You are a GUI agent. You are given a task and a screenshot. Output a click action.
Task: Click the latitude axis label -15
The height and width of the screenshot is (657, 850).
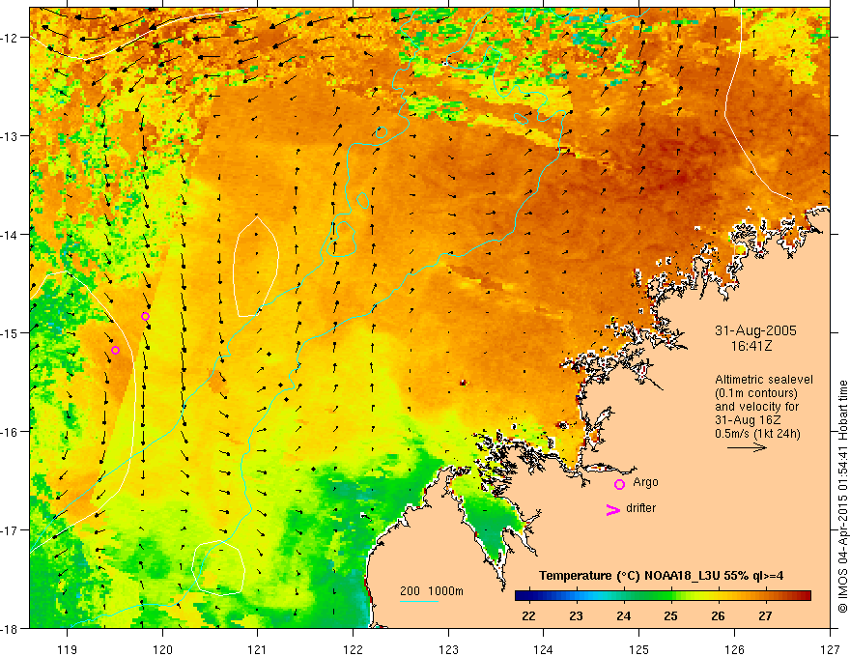click(11, 332)
